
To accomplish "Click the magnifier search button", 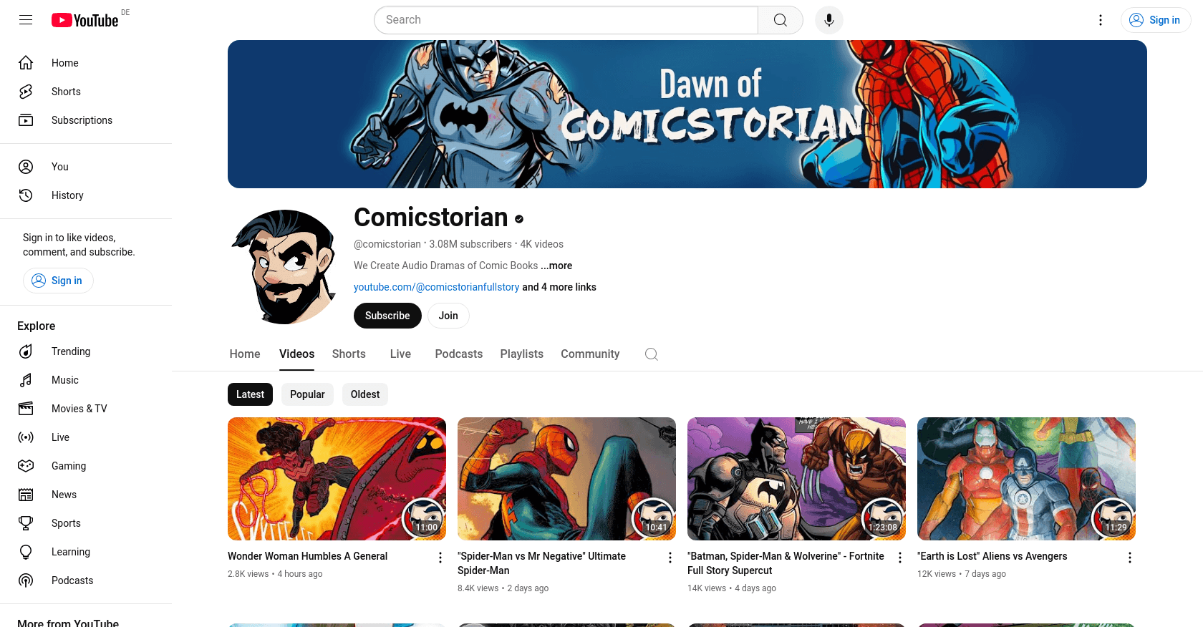I will tap(781, 20).
